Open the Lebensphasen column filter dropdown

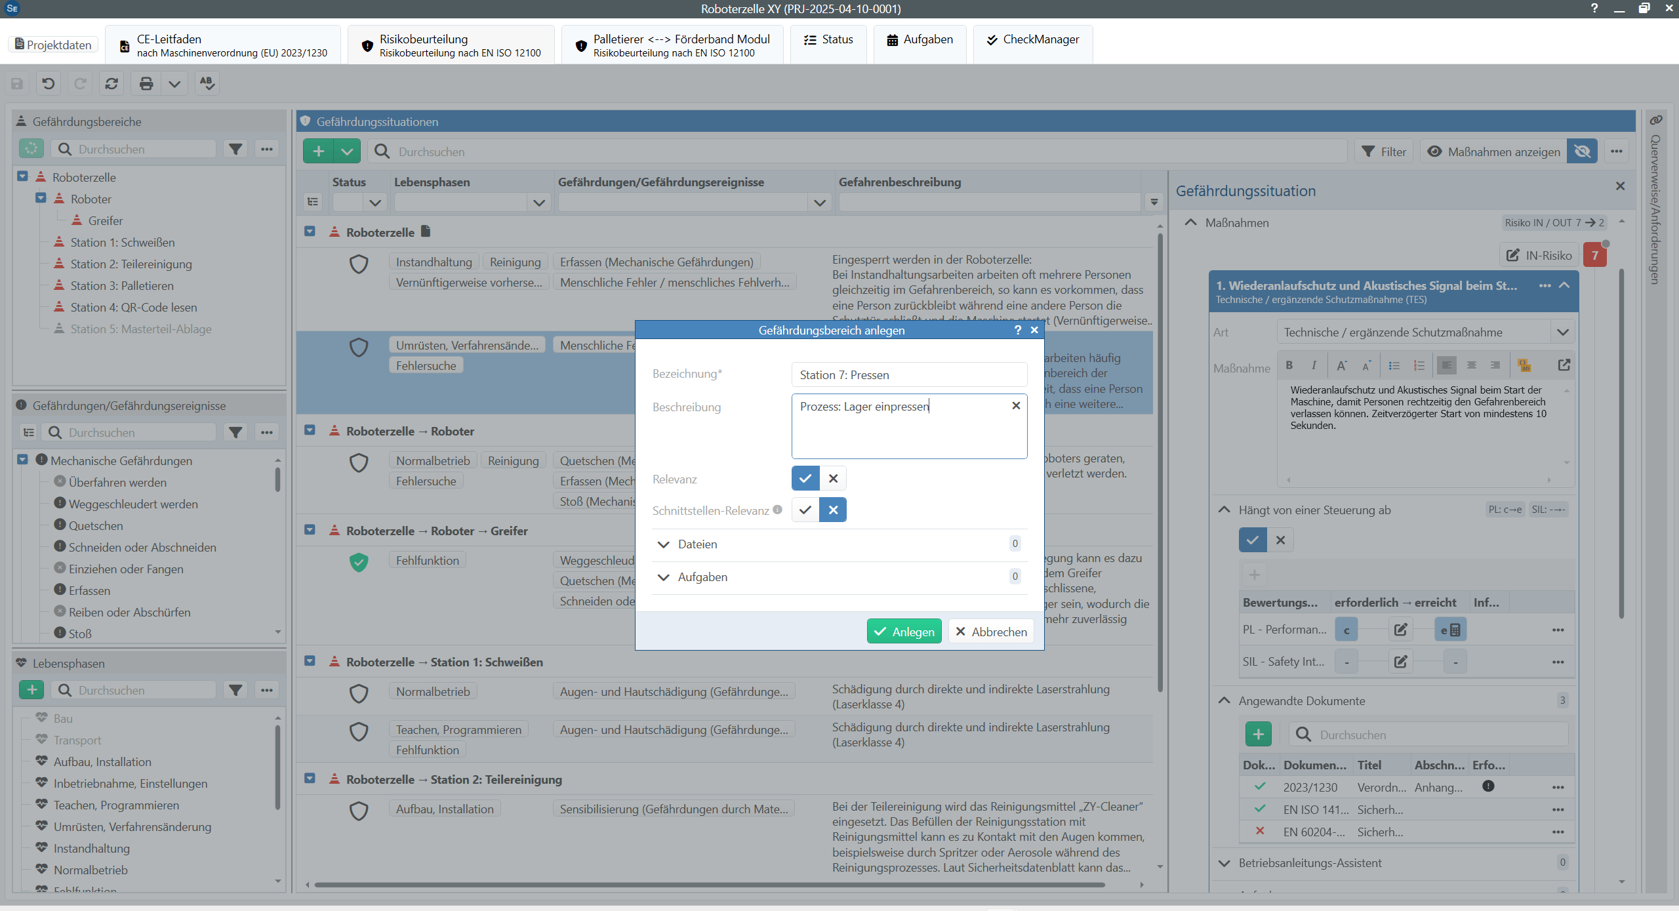[x=539, y=203]
